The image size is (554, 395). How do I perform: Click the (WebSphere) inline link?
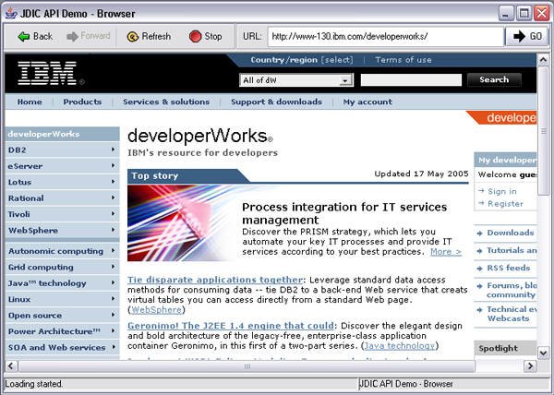pyautogui.click(x=157, y=310)
